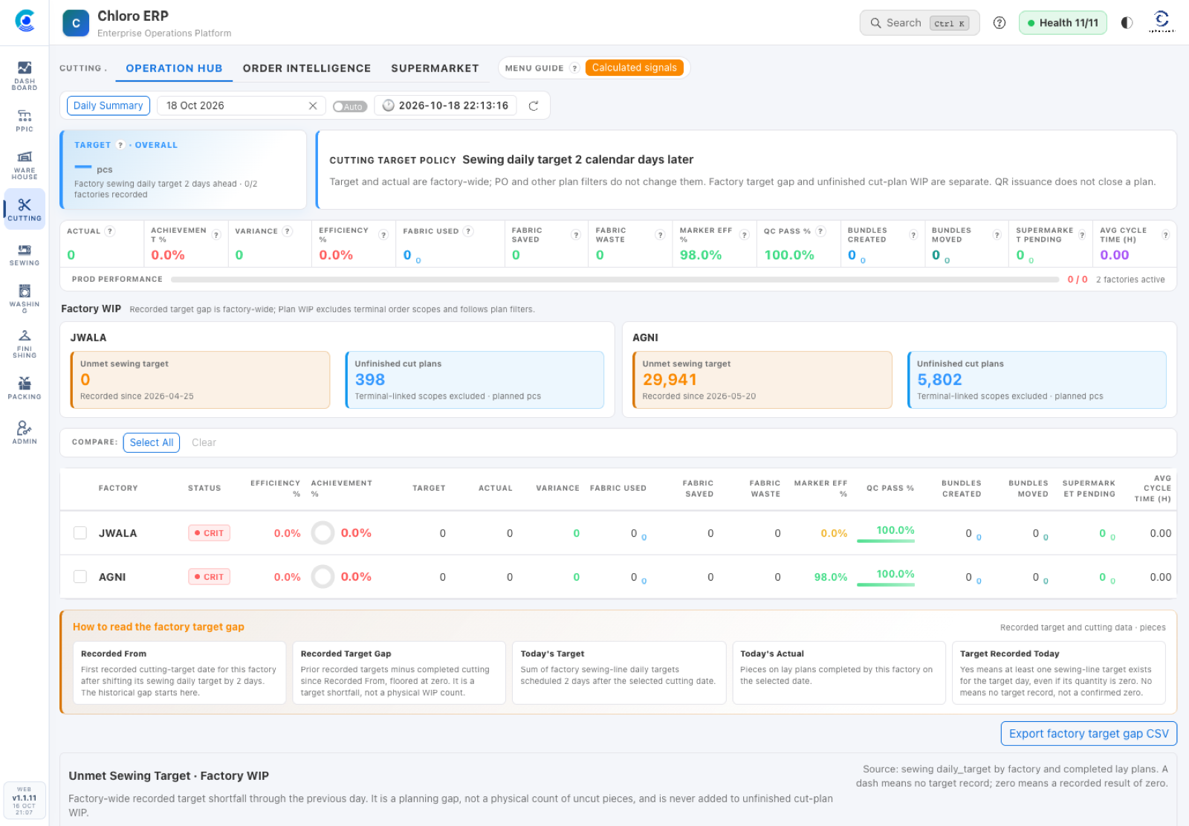Open the user profile logo avatar

coord(1162,21)
